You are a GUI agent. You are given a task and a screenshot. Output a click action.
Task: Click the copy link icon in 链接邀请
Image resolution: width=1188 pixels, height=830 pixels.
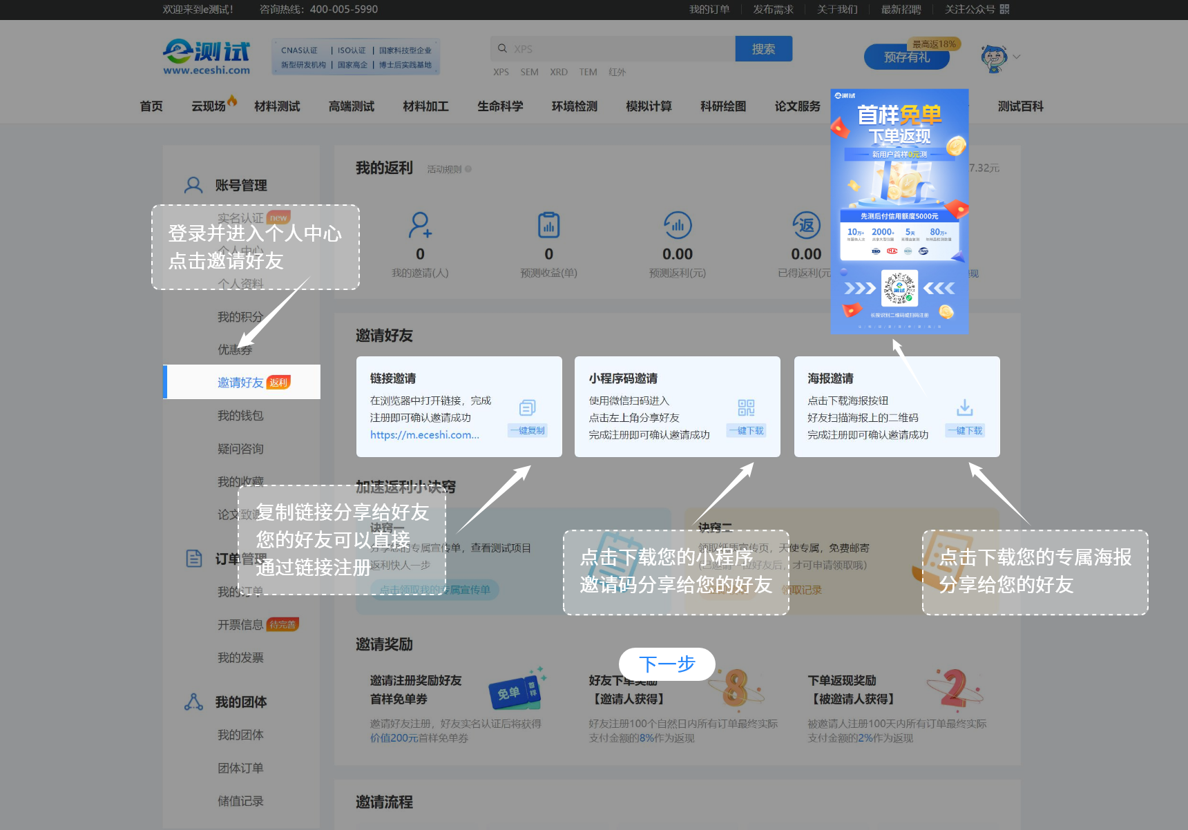click(x=527, y=408)
